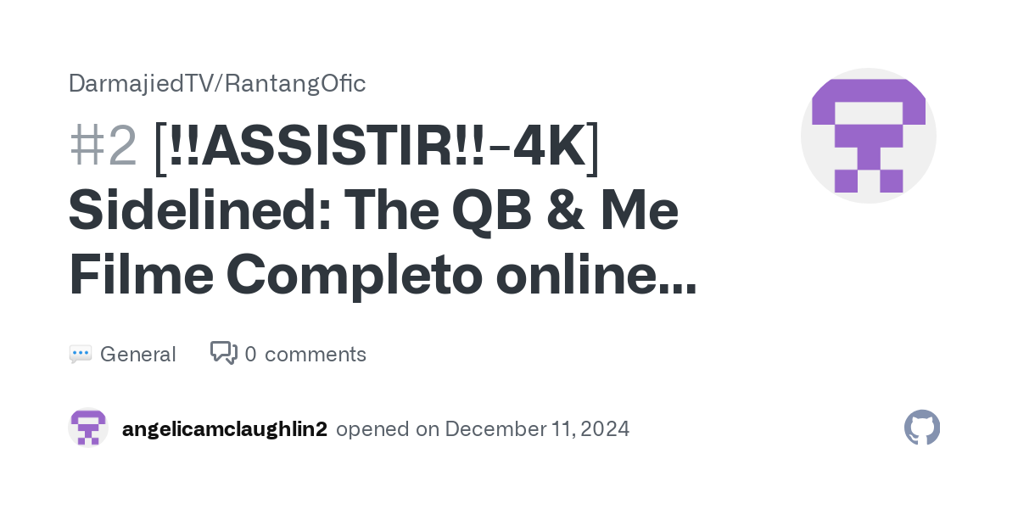Open the comments word label
This screenshot has width=1018, height=509.
click(x=316, y=355)
